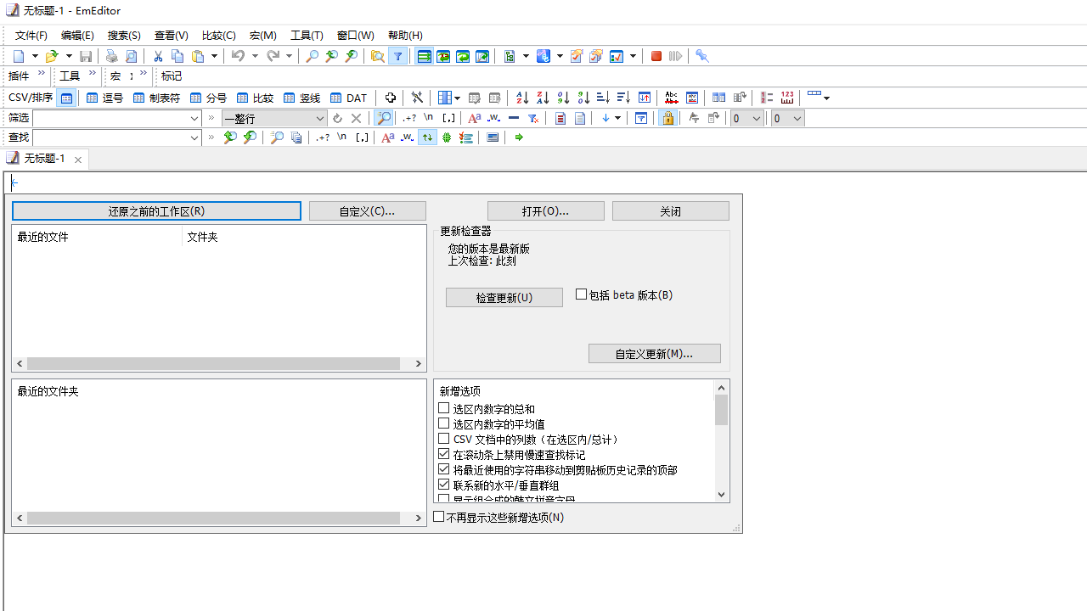Image resolution: width=1087 pixels, height=611 pixels.
Task: Click the print icon on the toolbar
Action: (x=111, y=56)
